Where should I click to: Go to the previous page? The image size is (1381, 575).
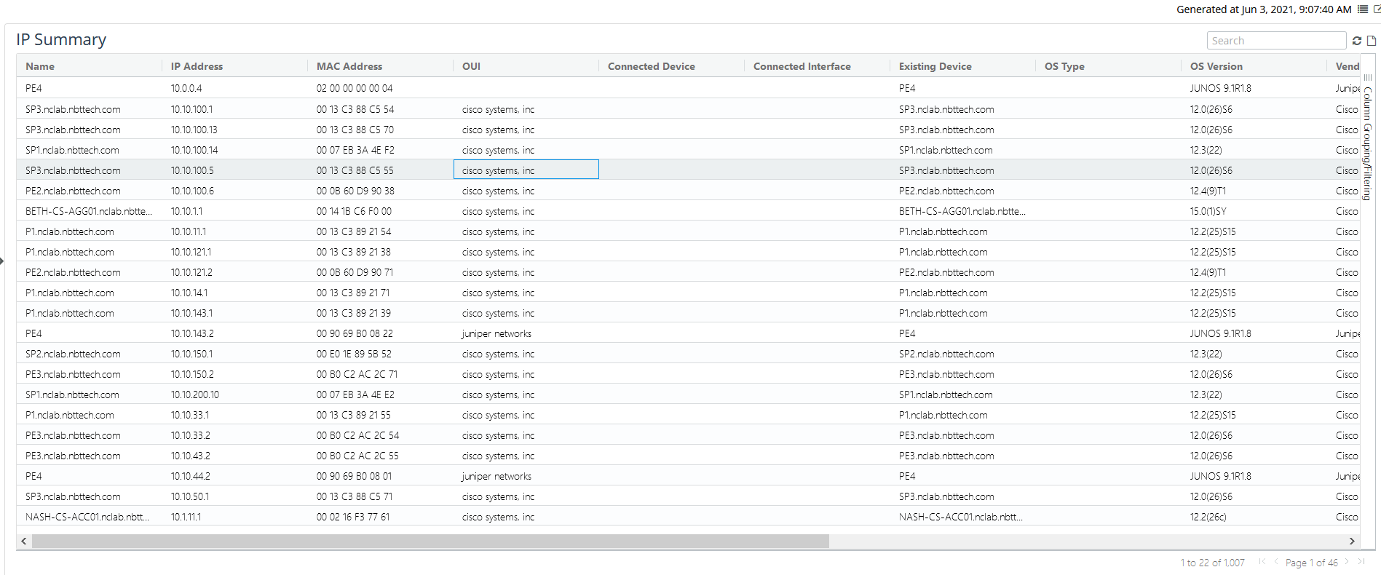point(1276,562)
